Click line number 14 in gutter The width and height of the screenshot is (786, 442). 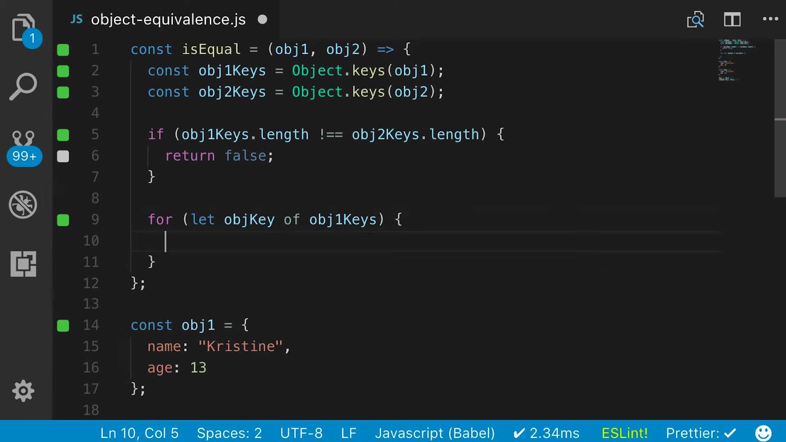point(91,325)
